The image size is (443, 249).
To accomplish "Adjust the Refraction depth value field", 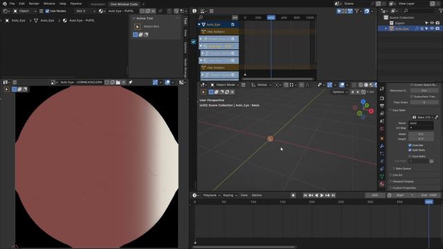I will point(424,91).
